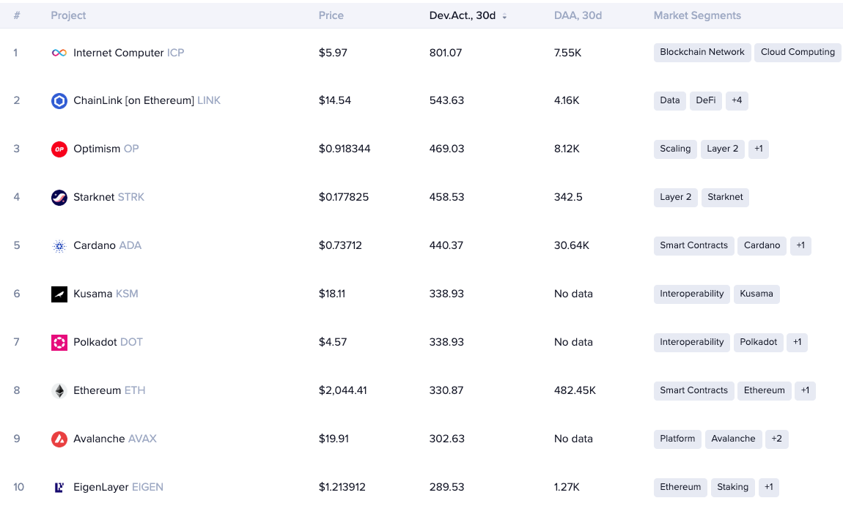Select the Avalanche segment tag
843x528 pixels.
733,439
